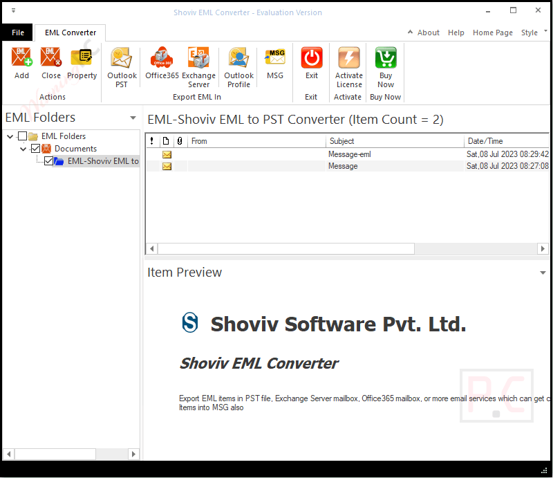Sort the list by Date/Time column
Image resolution: width=553 pixels, height=478 pixels.
click(507, 141)
